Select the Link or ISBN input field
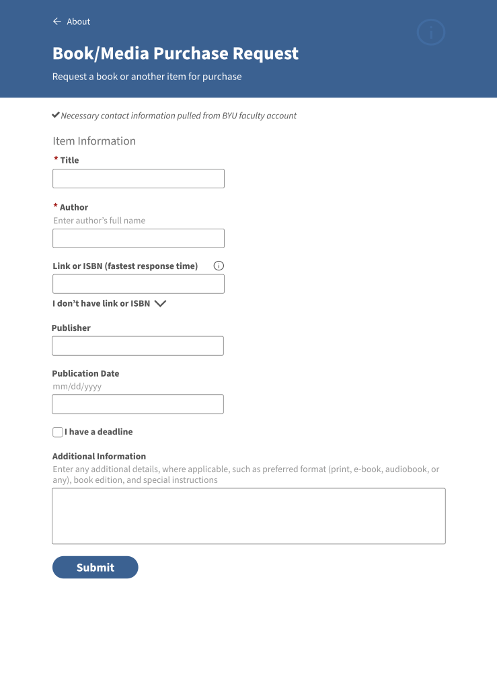This screenshot has width=497, height=688. click(x=139, y=284)
